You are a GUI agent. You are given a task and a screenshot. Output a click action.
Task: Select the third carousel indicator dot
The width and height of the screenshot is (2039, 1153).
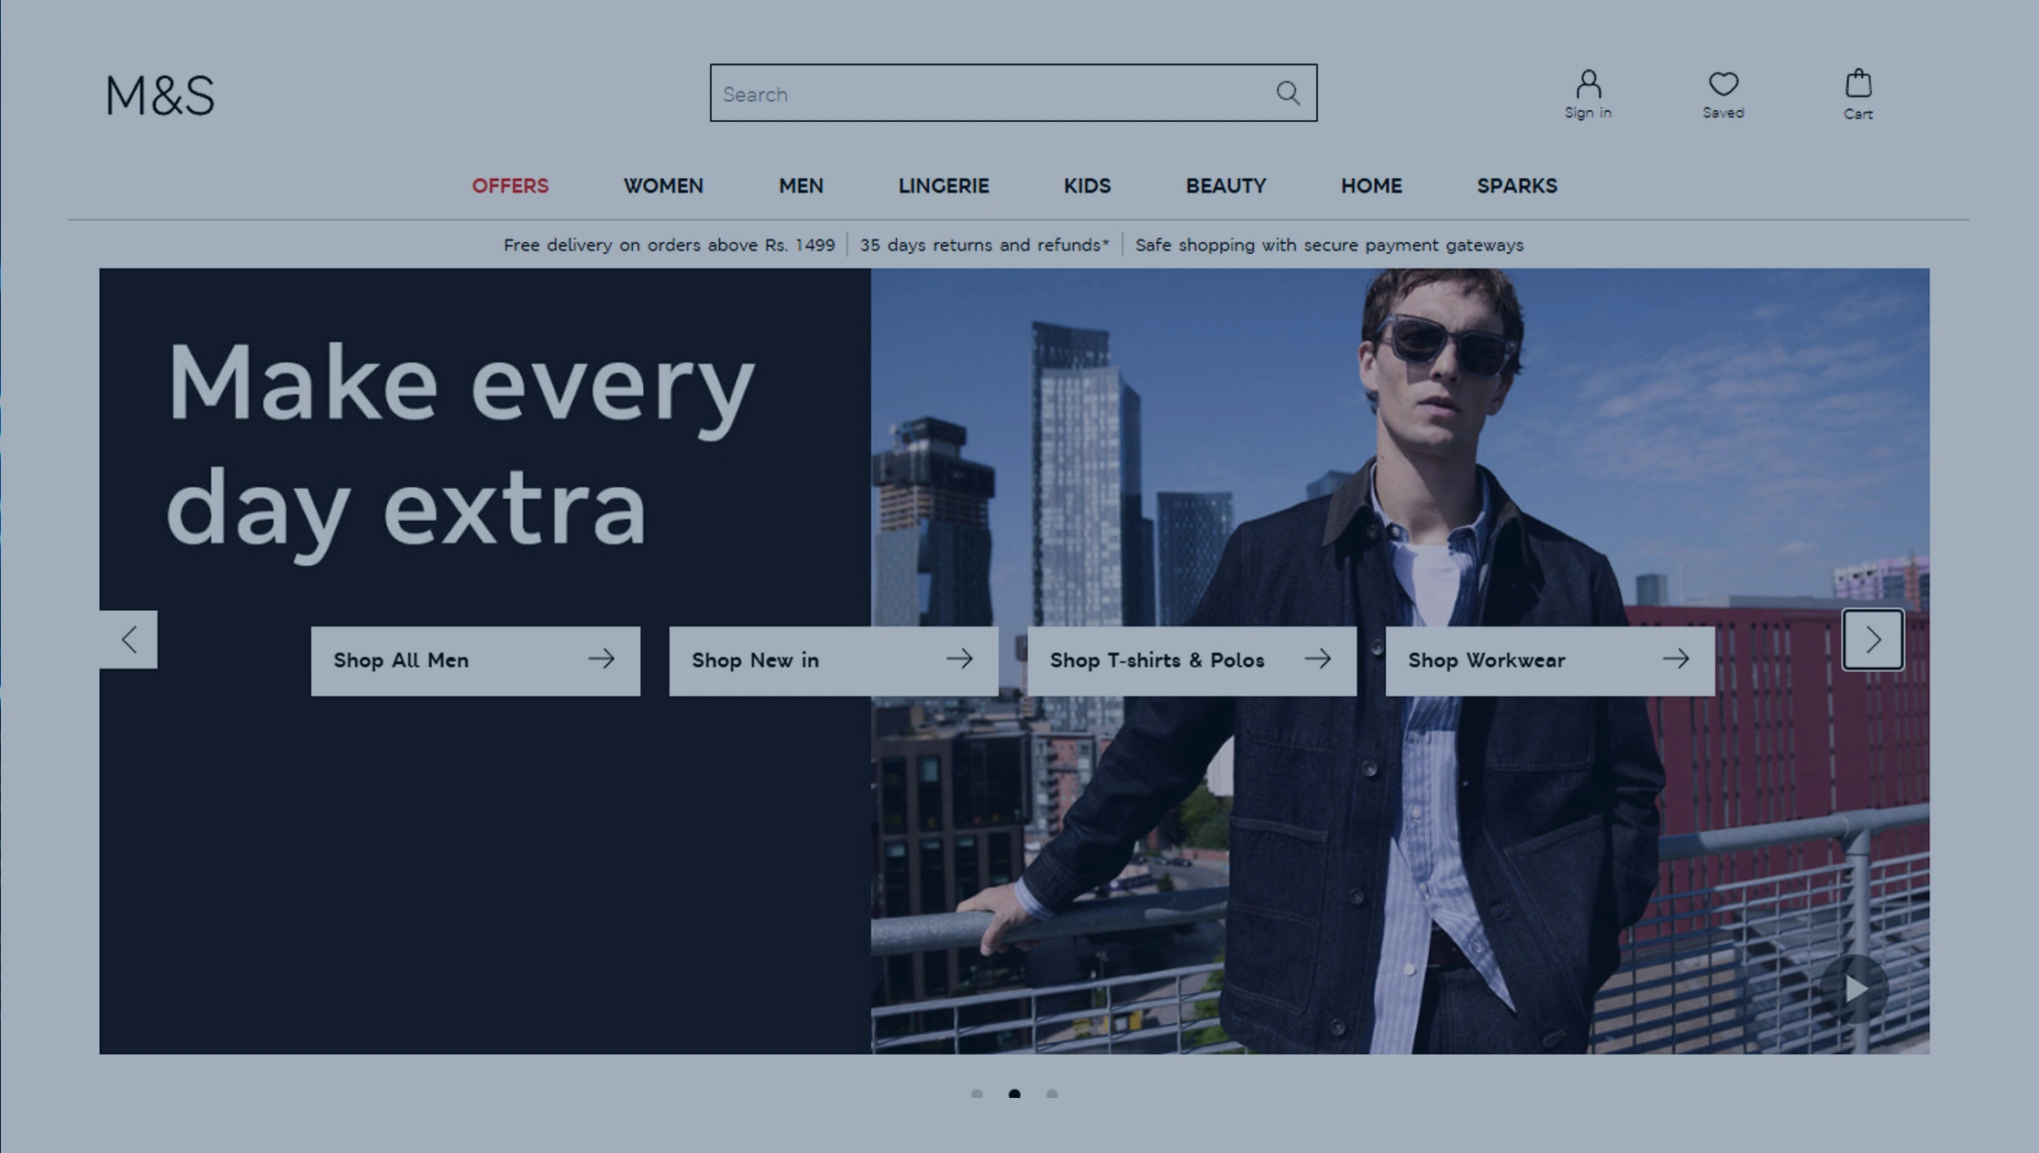[x=1053, y=1093]
